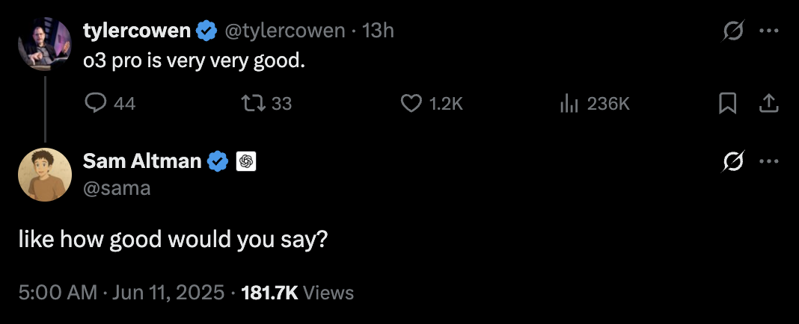Like tylercowen's tweet with 1.2K likes
799x324 pixels.
432,104
